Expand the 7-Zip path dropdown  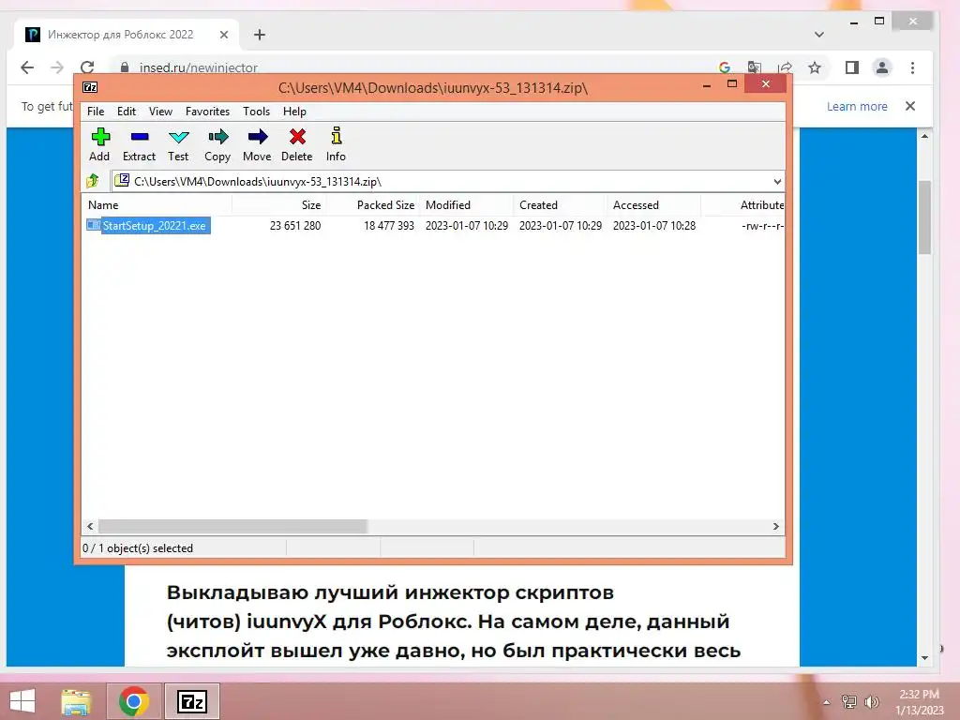[777, 181]
